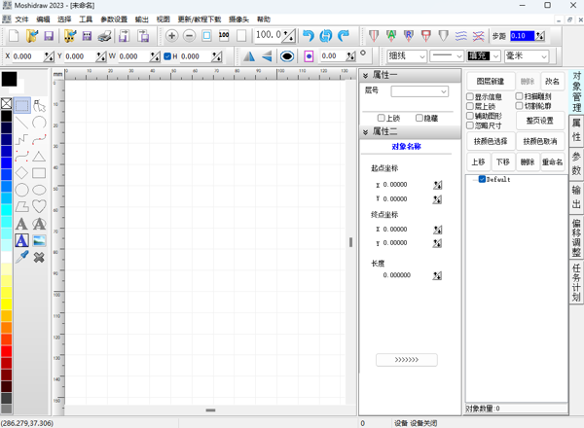Click the 整页设置 button
584x428 pixels.
click(x=539, y=121)
